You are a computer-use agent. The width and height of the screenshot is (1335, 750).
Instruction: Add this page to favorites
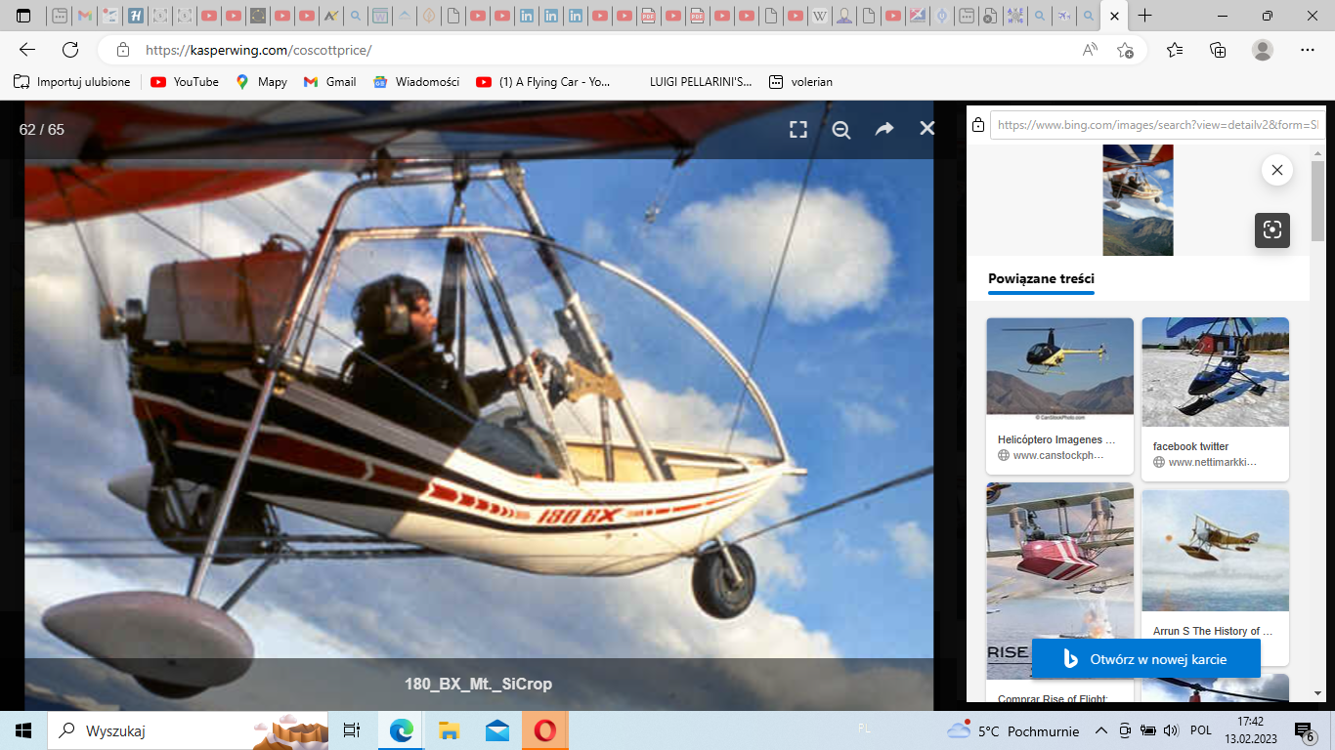pos(1125,50)
